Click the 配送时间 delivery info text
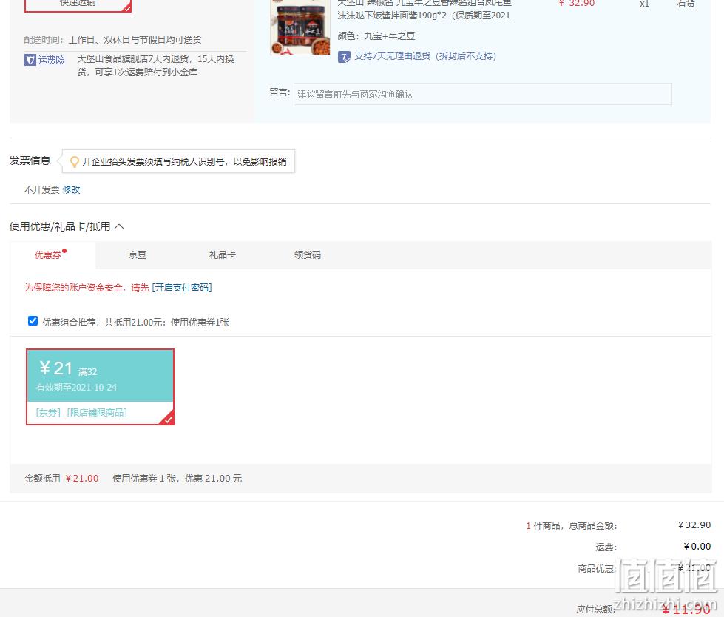 coord(112,40)
